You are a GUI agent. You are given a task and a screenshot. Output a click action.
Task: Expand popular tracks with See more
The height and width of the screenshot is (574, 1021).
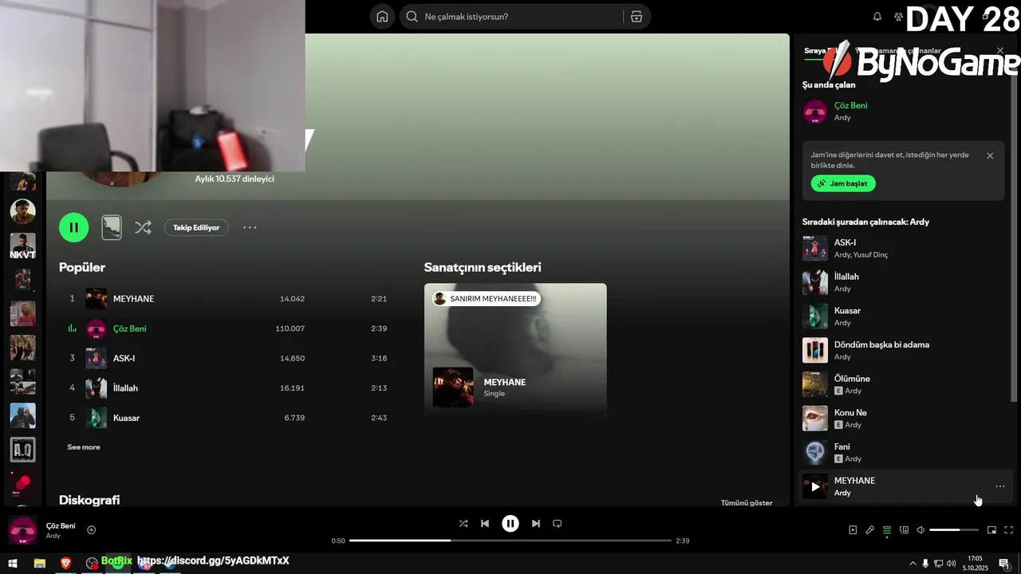coord(84,447)
